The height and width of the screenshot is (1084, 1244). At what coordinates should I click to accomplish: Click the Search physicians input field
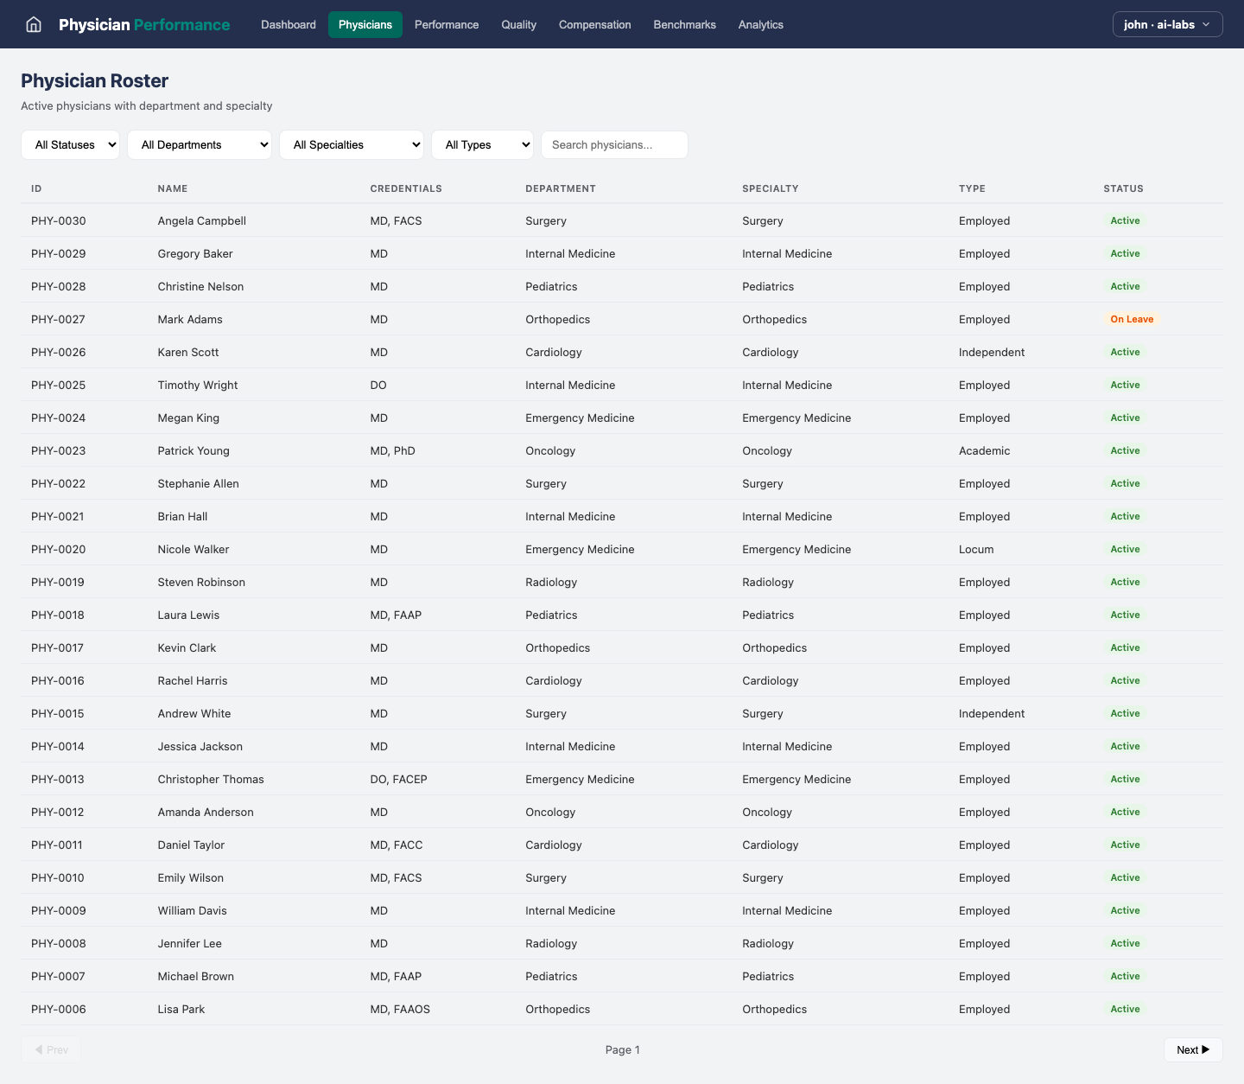click(x=614, y=145)
